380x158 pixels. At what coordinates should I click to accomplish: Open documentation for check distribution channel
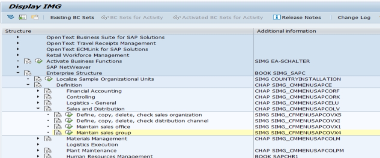58,120
